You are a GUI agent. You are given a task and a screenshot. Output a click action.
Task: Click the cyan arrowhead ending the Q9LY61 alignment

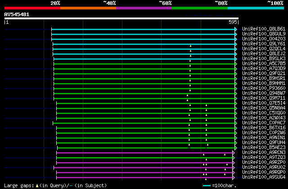point(236,44)
